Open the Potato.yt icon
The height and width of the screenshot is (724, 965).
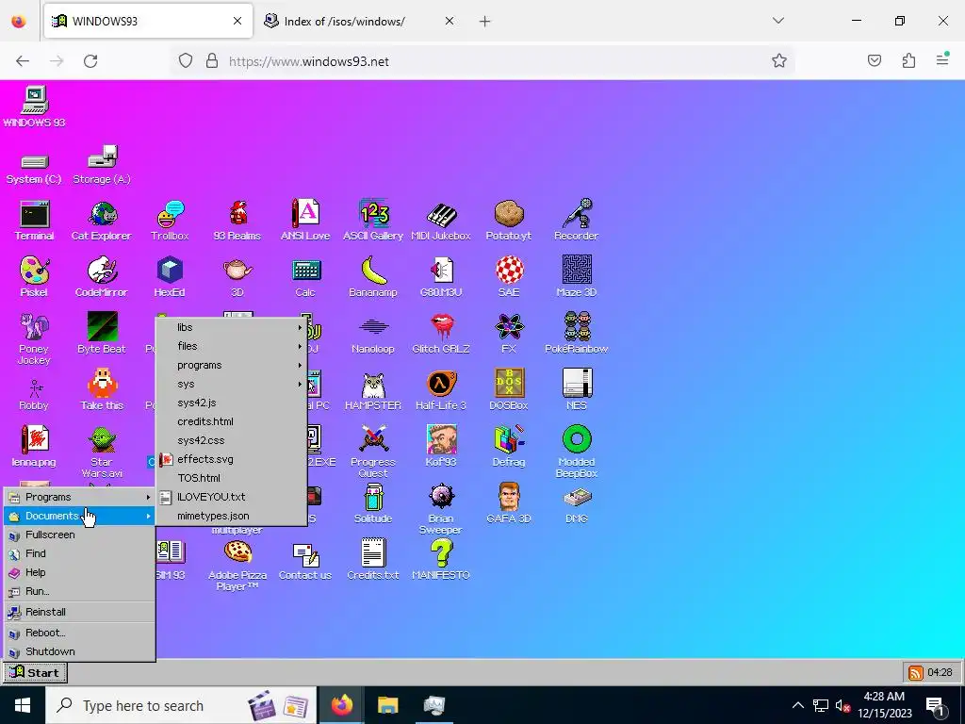(509, 220)
